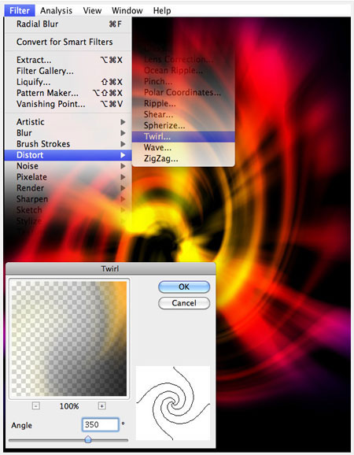The image size is (354, 455).
Task: Choose Wave... distort filter
Action: 183,148
